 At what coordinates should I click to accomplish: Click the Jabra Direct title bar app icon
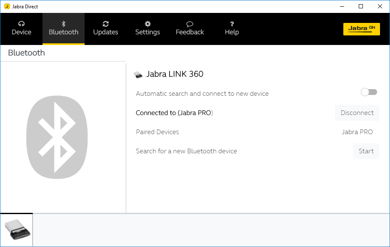coord(7,6)
